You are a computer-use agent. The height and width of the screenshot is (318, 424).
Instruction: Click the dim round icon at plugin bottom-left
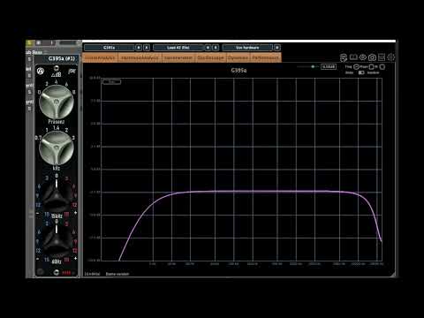(x=41, y=272)
